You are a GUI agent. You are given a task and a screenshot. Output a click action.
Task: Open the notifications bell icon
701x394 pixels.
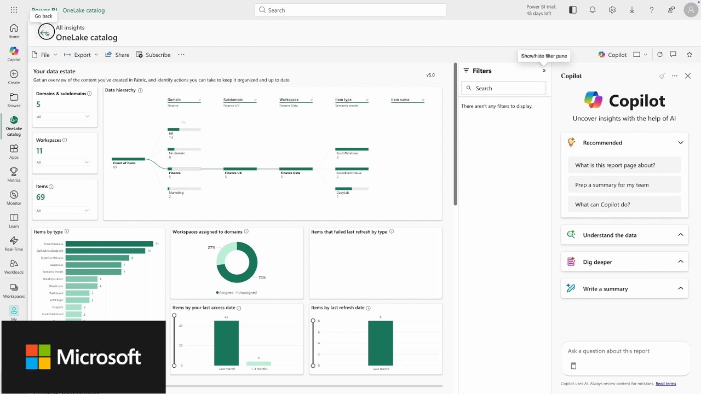coord(593,10)
